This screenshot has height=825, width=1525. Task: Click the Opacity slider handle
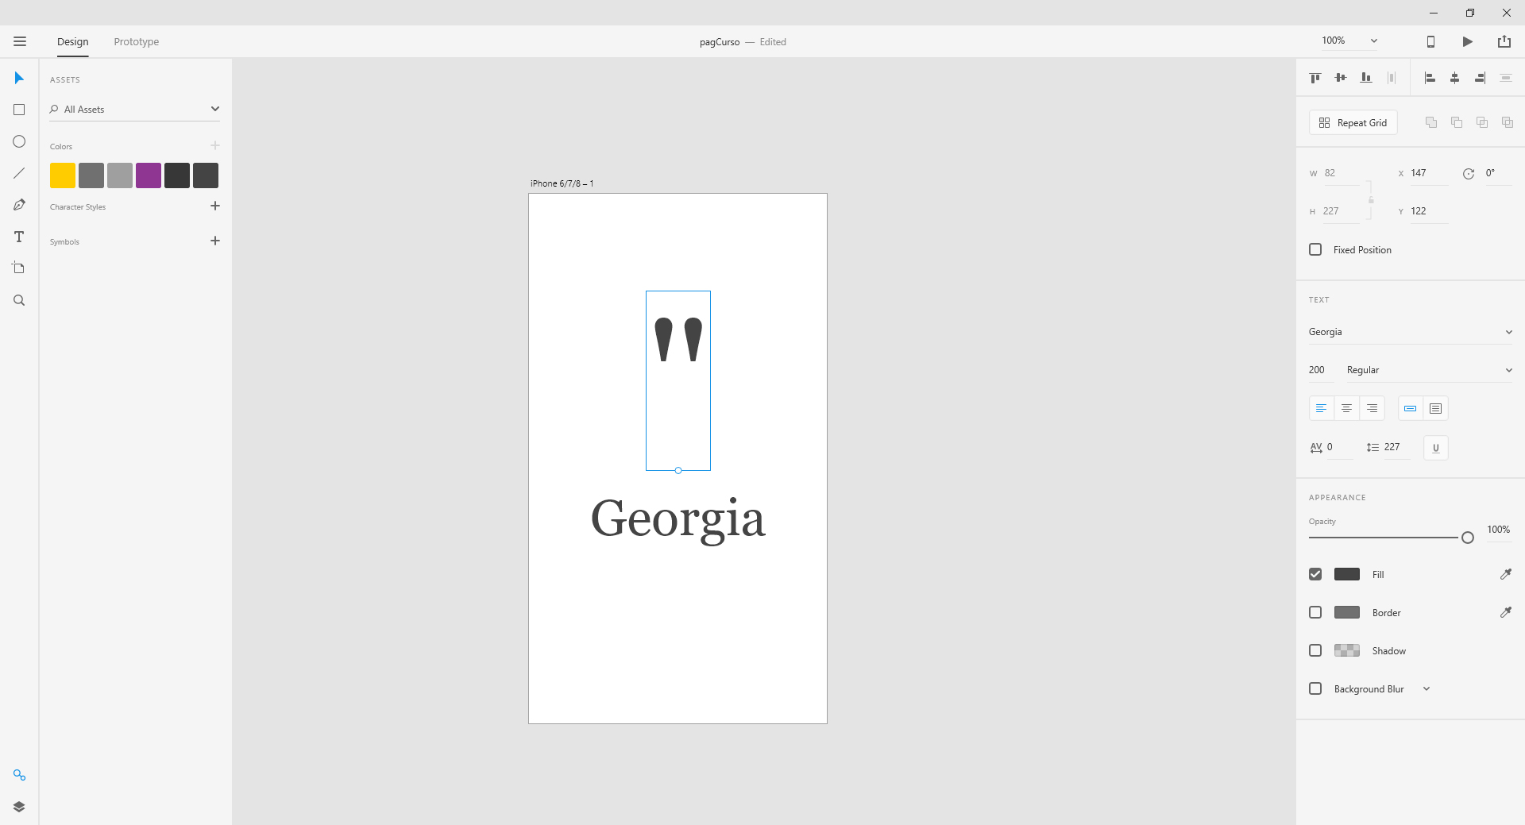tap(1468, 538)
